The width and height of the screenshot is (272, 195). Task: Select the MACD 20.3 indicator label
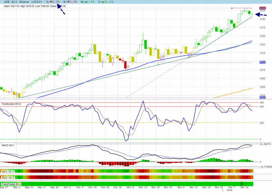coord(8,145)
